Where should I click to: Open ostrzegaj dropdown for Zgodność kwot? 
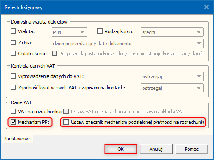click(x=172, y=88)
